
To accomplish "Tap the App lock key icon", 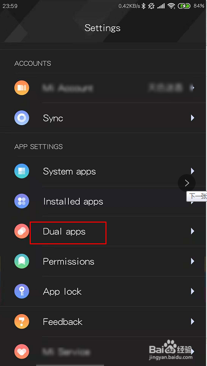I will pos(22,291).
